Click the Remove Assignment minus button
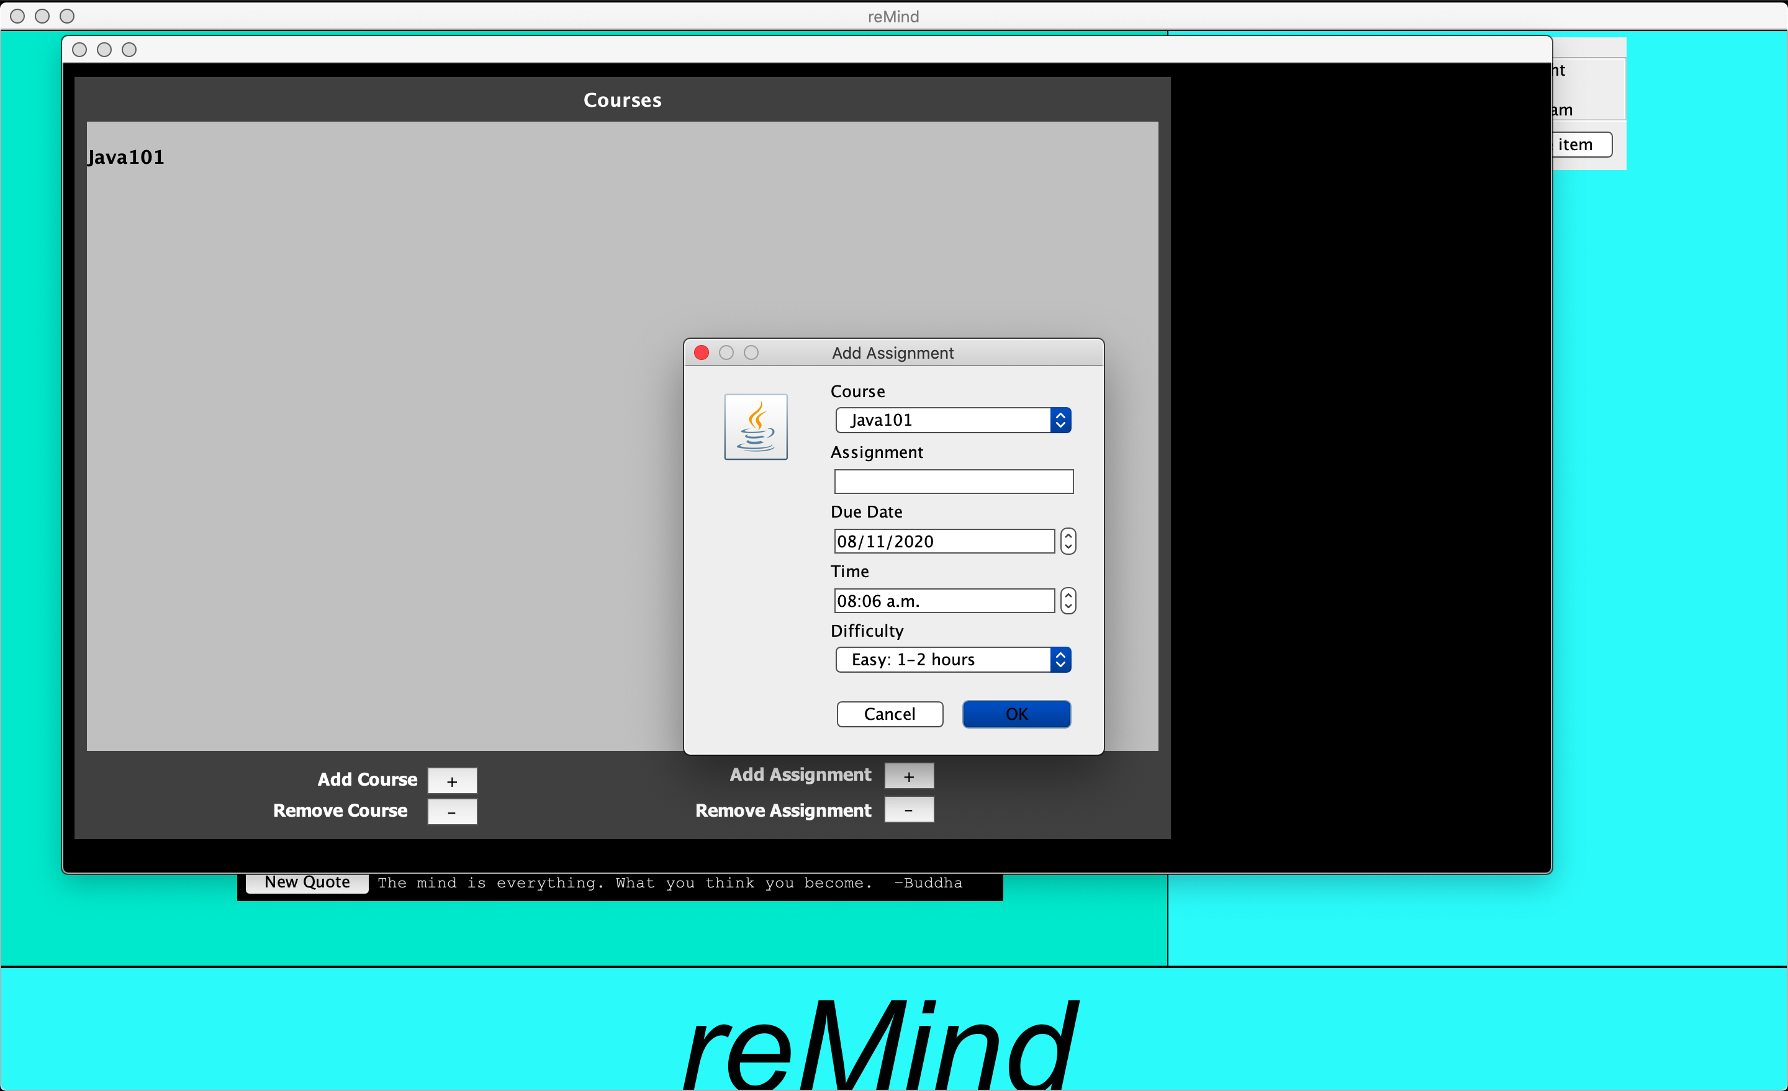1788x1091 pixels. coord(908,809)
